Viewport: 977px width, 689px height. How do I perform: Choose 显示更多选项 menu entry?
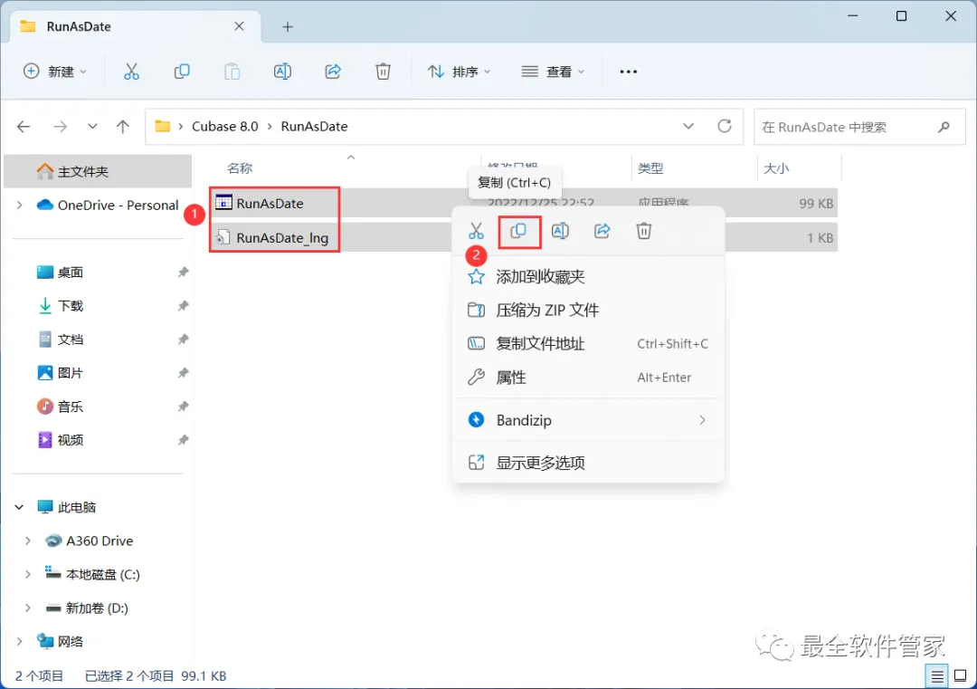coord(588,463)
